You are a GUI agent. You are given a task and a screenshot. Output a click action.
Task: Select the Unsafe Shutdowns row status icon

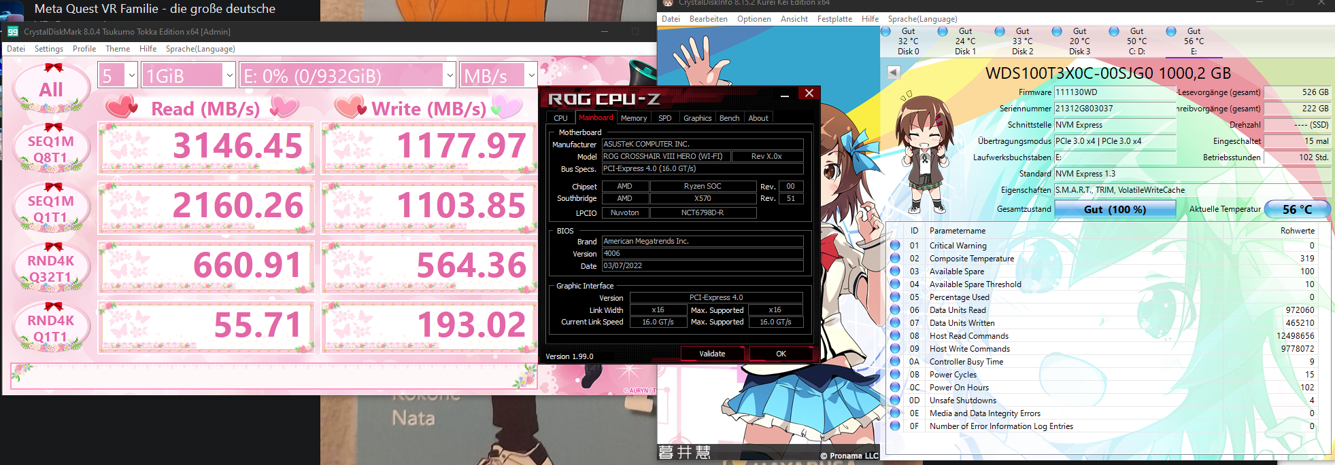click(895, 401)
